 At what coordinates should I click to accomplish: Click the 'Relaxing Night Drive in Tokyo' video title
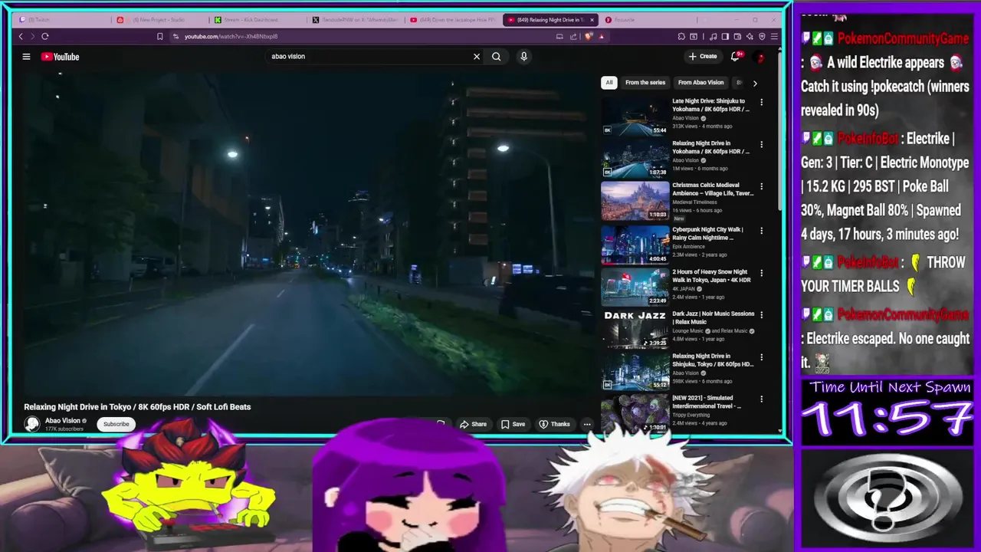(x=137, y=407)
